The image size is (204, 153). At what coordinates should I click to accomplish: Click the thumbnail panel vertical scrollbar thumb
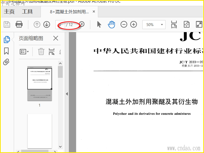[x=60, y=72]
